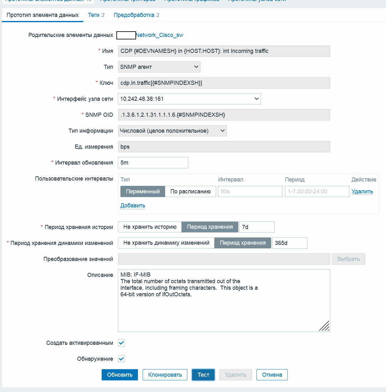The height and width of the screenshot is (392, 386).
Task: Open the Тип dropdown showing SNMP агент
Action: pyautogui.click(x=159, y=67)
